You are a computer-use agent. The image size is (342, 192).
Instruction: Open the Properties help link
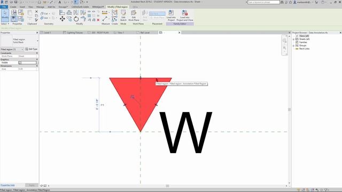coord(7,185)
